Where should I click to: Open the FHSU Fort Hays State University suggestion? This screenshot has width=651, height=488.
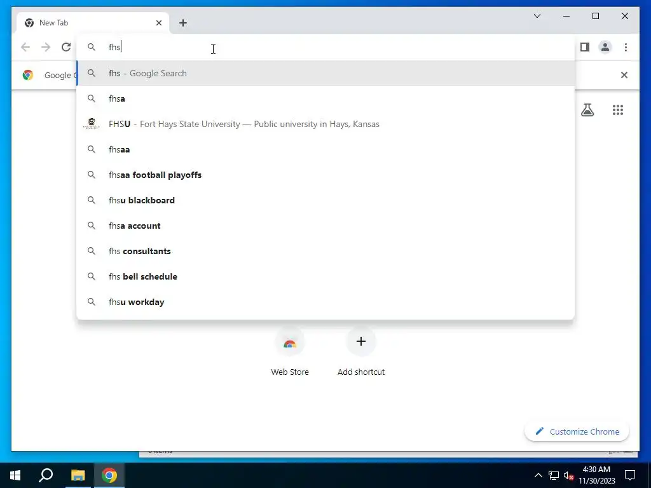coord(325,124)
